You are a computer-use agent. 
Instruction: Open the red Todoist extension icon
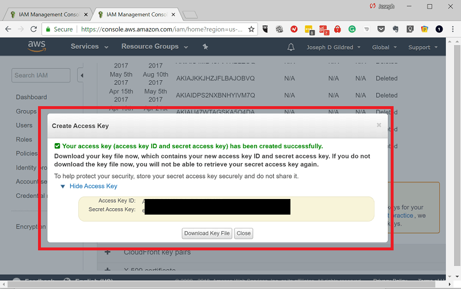pos(324,30)
